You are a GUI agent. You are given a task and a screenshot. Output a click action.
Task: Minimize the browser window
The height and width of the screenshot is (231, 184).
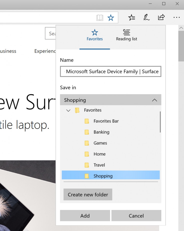(x=150, y=4)
